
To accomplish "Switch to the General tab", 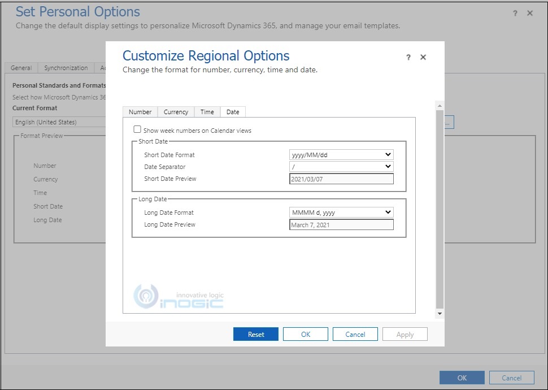I will 21,67.
